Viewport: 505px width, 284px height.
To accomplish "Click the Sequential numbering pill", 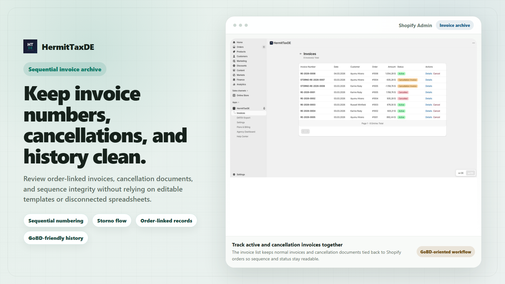I will (x=56, y=221).
